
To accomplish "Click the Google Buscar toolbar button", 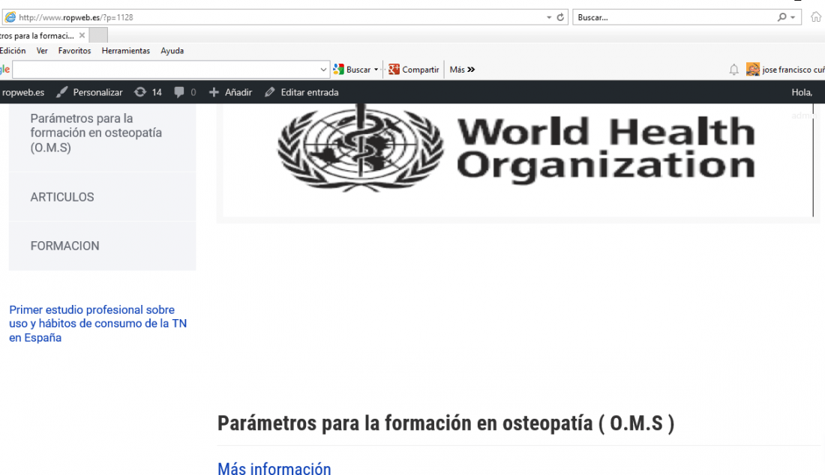I will pyautogui.click(x=352, y=70).
